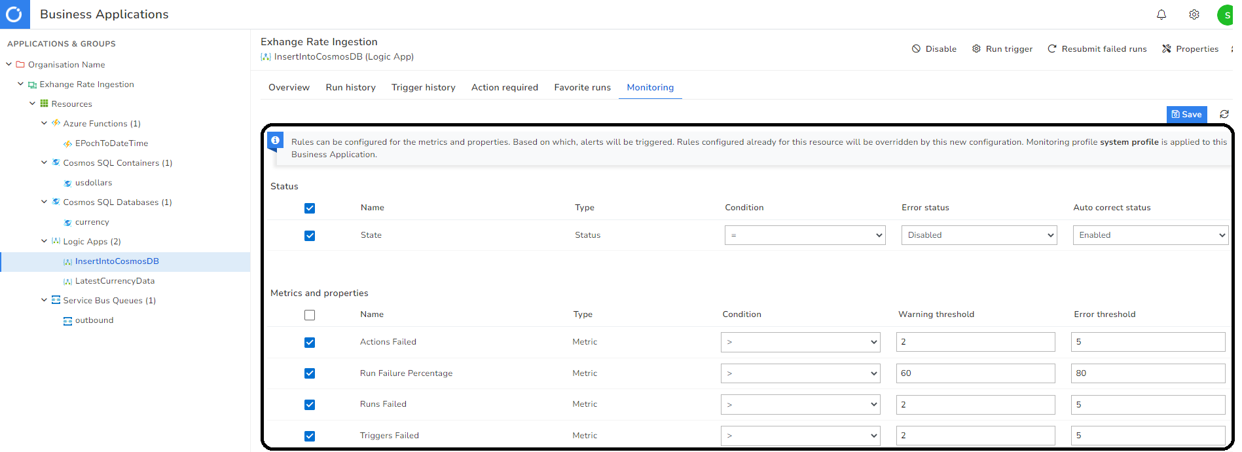Toggle the Actions Failed checkbox
1242x452 pixels.
(310, 342)
